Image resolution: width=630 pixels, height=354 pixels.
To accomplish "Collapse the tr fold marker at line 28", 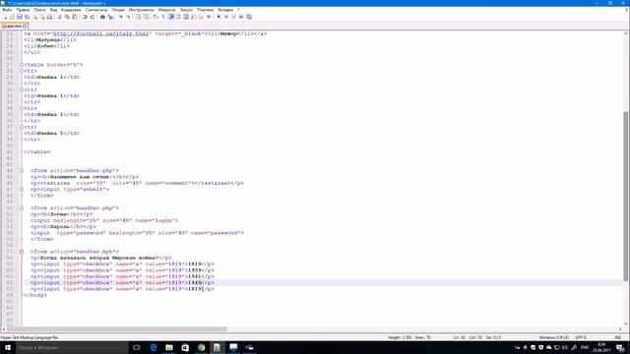I will click(22, 71).
